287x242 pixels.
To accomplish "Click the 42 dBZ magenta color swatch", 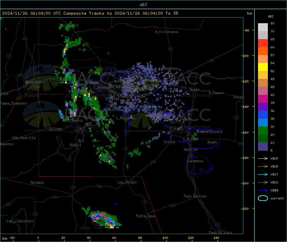I will click(263, 99).
